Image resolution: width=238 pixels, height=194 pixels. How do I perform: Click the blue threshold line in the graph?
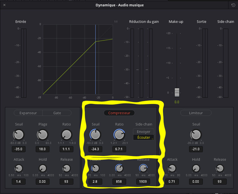pos(95,59)
